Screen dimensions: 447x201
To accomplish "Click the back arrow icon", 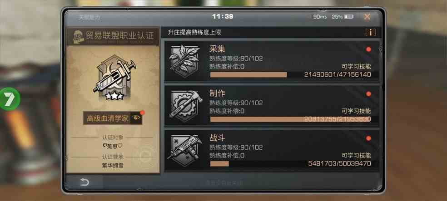I will [84, 182].
